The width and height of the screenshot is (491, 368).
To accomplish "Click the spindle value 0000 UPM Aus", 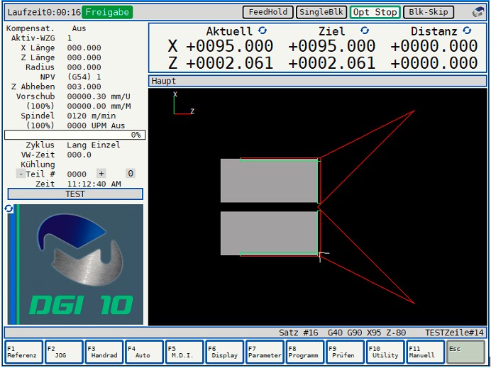I will (x=96, y=126).
